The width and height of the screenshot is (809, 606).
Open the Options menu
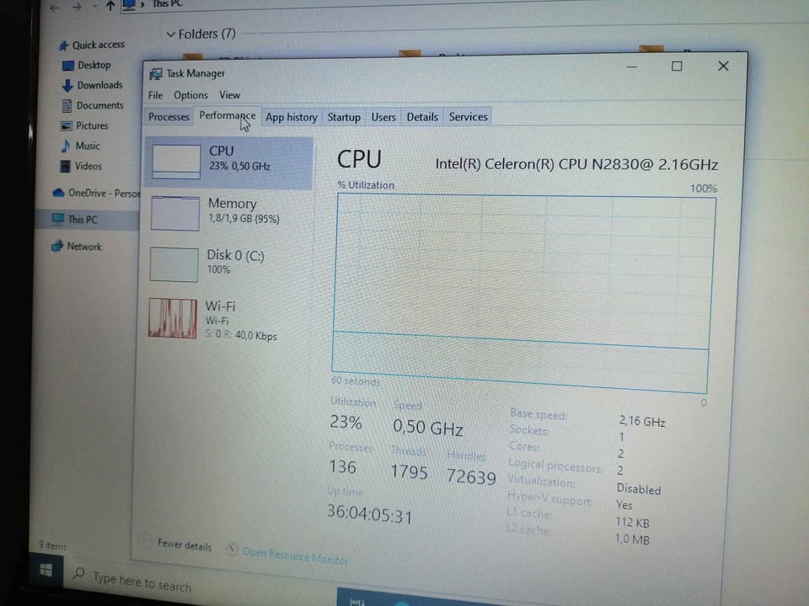pos(190,95)
